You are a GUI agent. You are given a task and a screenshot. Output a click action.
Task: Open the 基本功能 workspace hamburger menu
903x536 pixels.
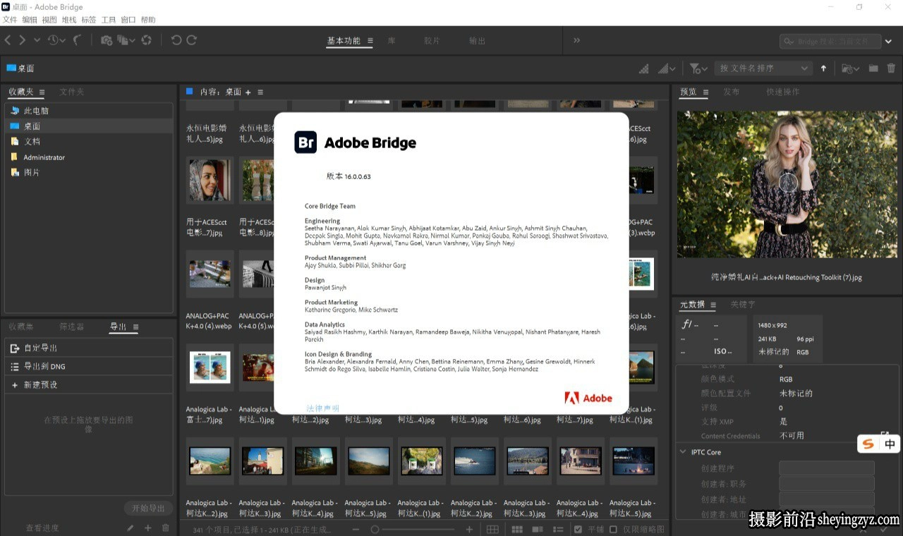coord(370,41)
